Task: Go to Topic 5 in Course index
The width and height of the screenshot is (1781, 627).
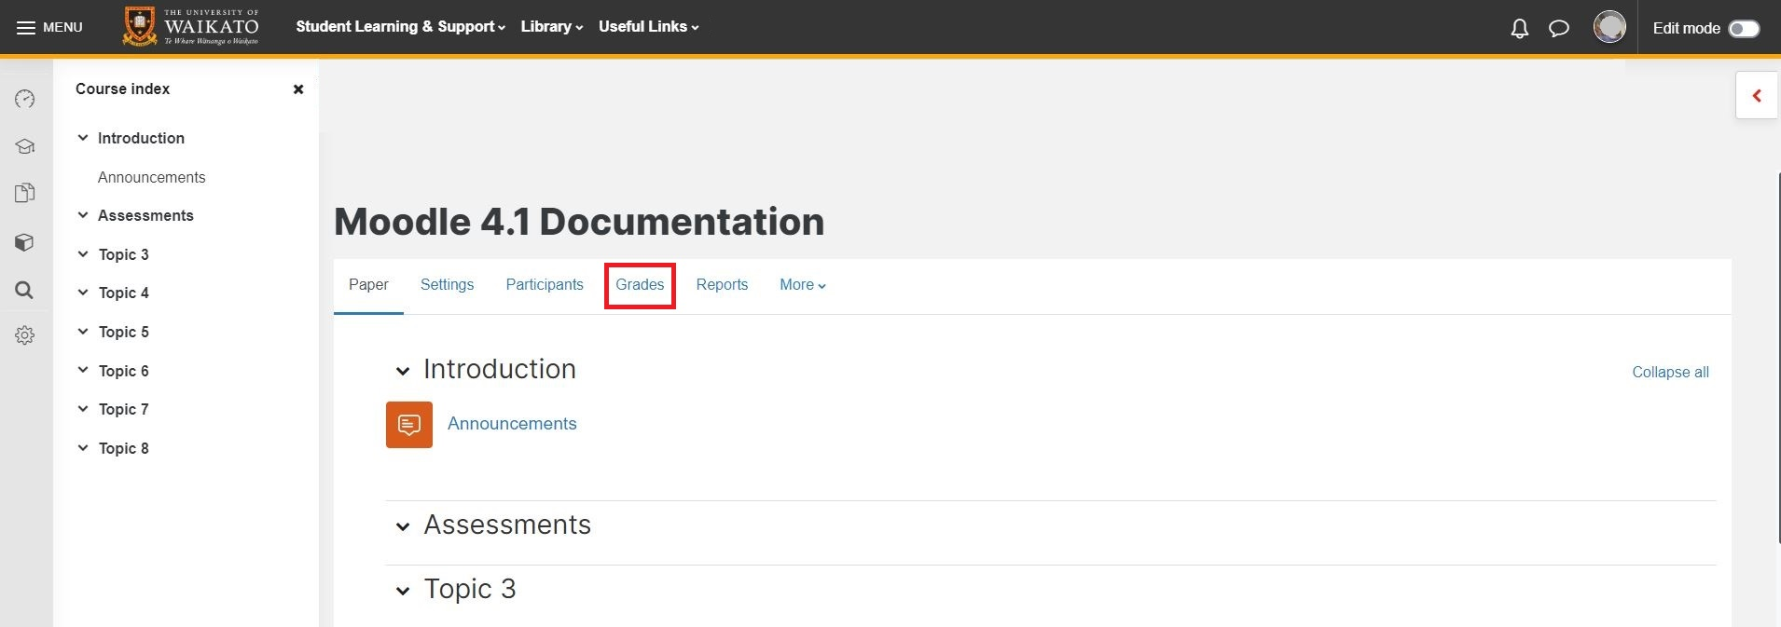Action: 124,332
